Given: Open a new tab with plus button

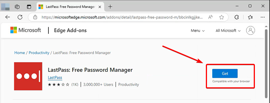Looking at the screenshot, I should point(110,7).
